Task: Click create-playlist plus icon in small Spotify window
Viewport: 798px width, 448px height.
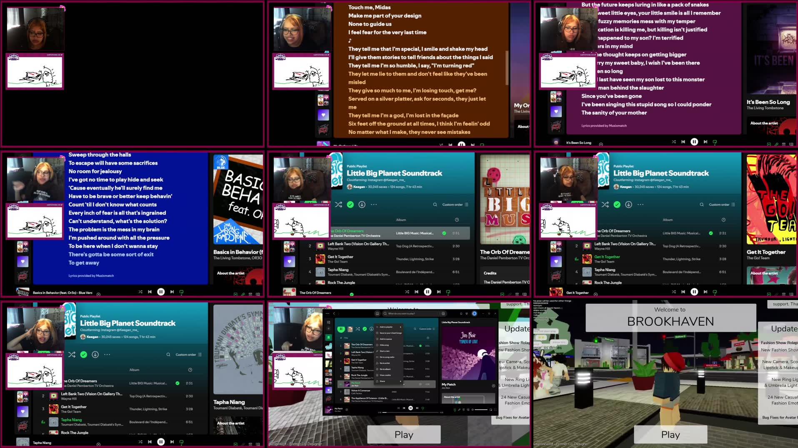Action: (328, 328)
